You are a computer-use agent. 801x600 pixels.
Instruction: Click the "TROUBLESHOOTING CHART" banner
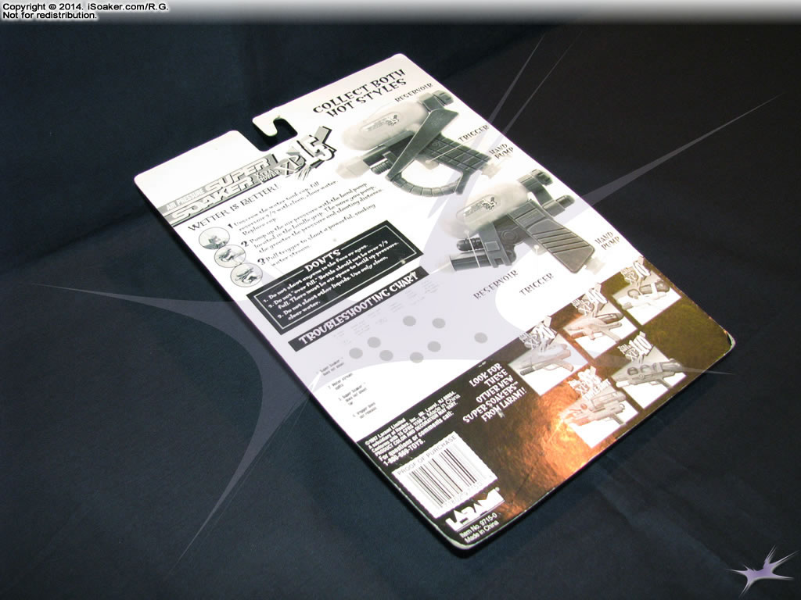pos(357,308)
